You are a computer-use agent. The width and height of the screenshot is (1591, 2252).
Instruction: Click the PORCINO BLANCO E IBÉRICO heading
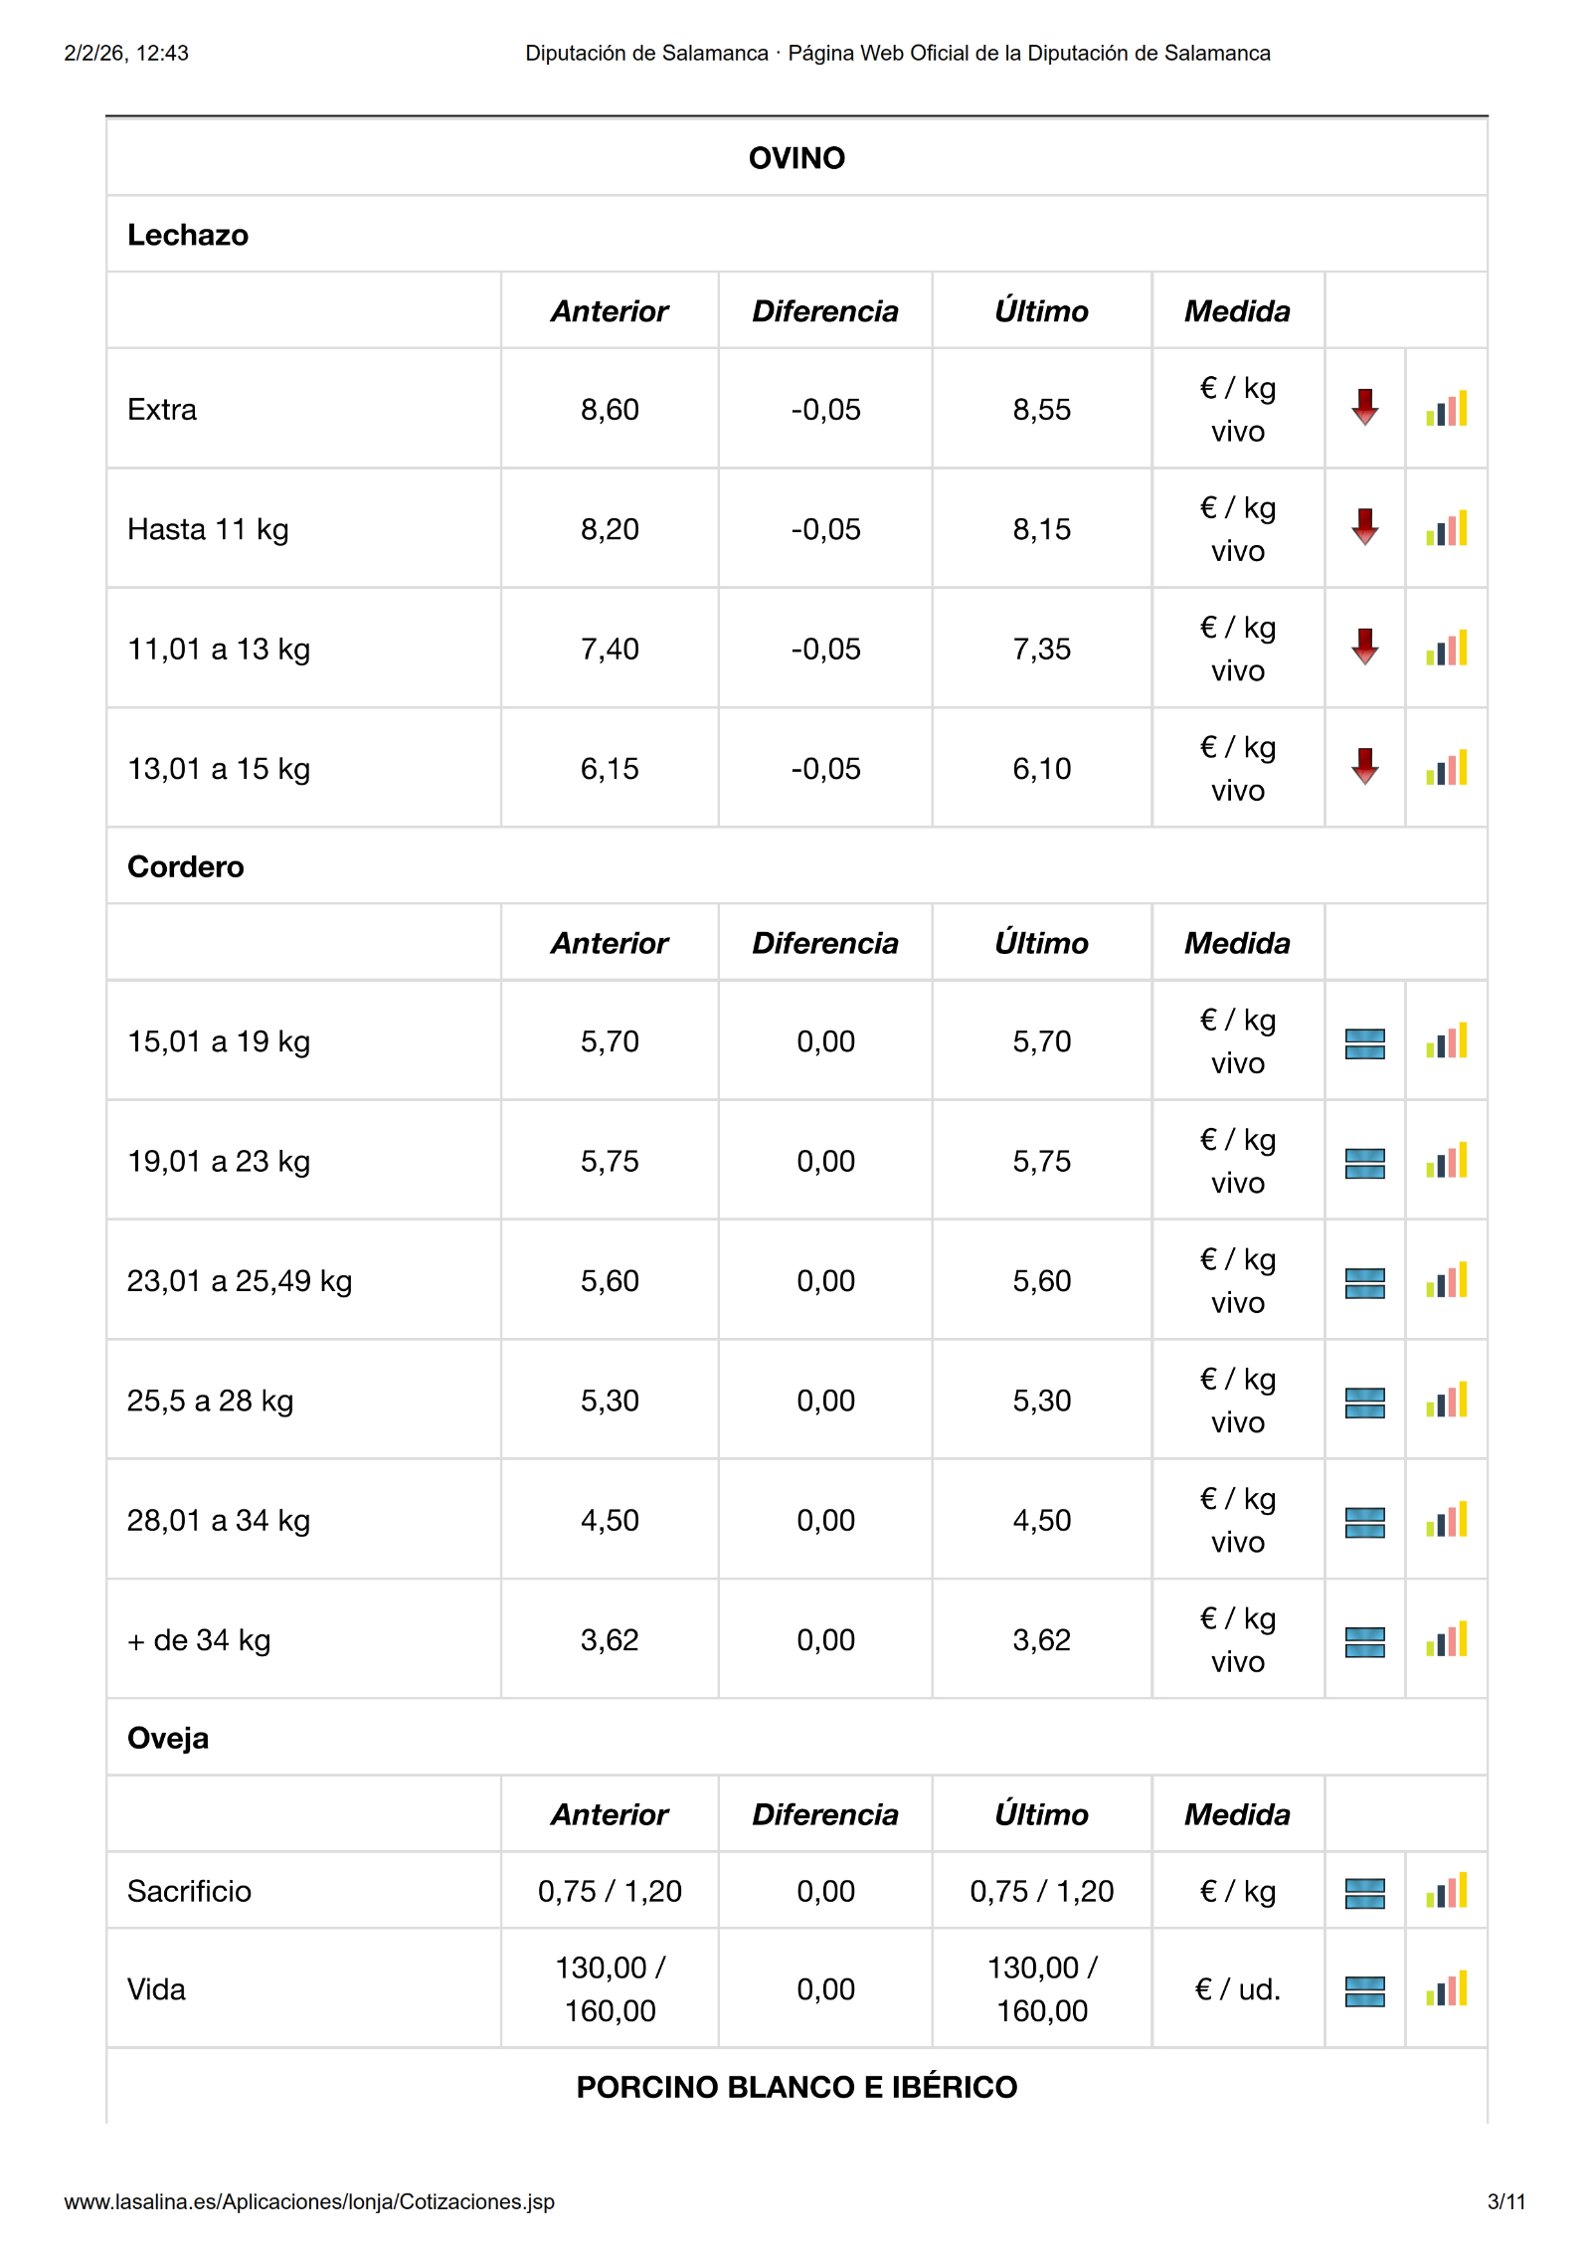(796, 2086)
